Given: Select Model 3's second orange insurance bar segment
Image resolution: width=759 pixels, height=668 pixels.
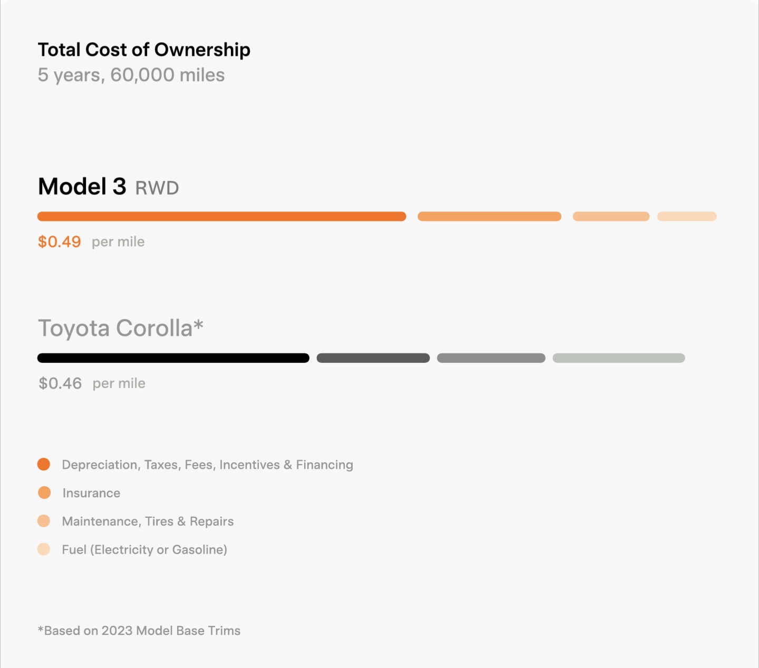Looking at the screenshot, I should (489, 216).
